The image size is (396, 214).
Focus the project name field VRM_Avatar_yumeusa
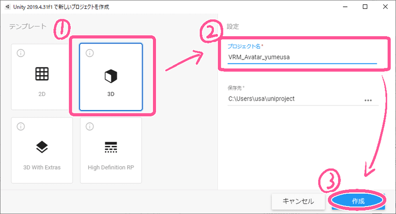pos(302,57)
